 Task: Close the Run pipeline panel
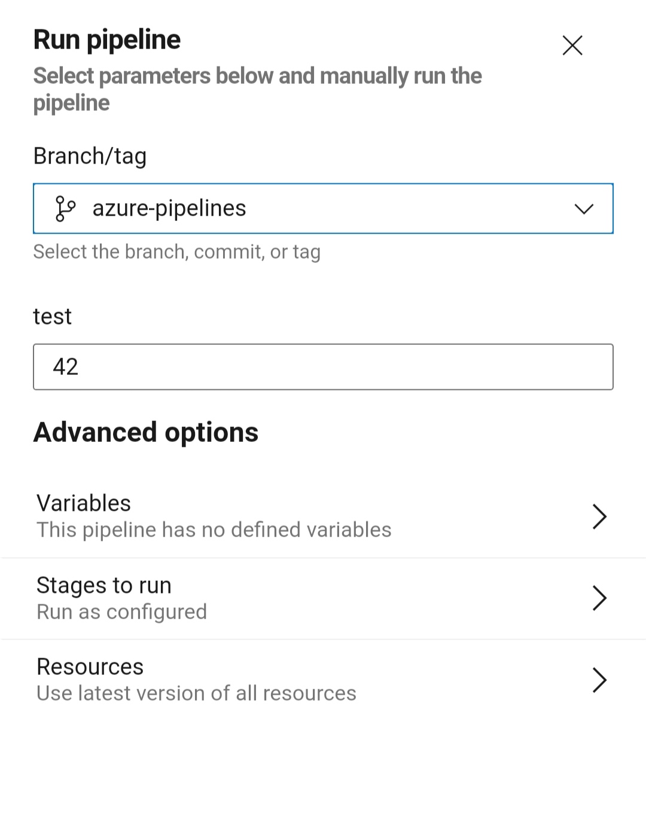click(x=572, y=46)
